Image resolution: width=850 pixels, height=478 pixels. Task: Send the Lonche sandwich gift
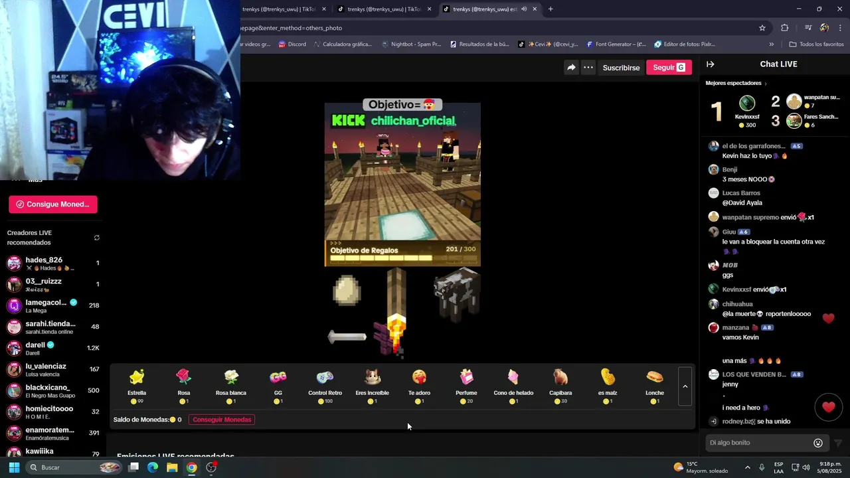point(655,386)
